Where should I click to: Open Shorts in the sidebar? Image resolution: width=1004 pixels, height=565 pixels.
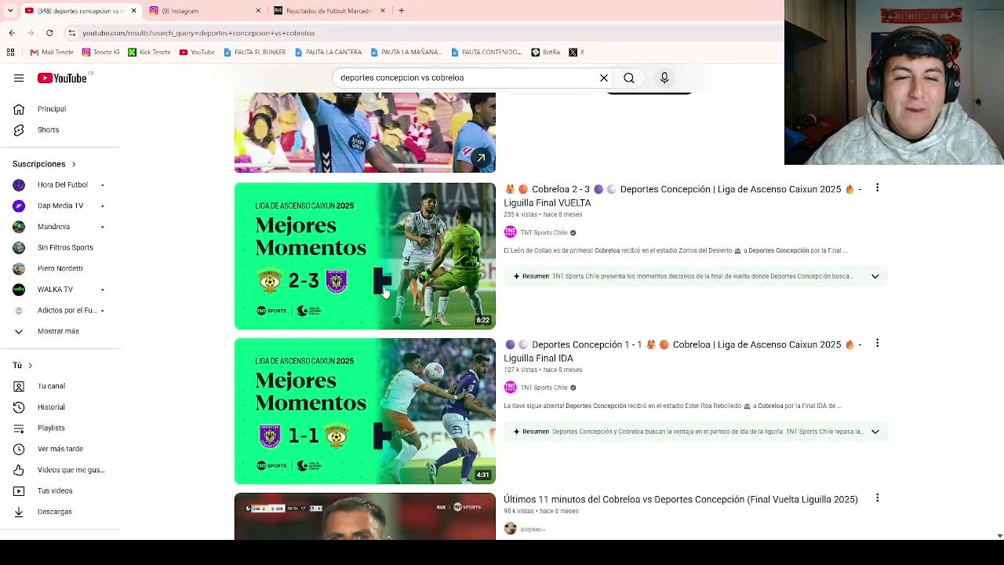tap(49, 129)
